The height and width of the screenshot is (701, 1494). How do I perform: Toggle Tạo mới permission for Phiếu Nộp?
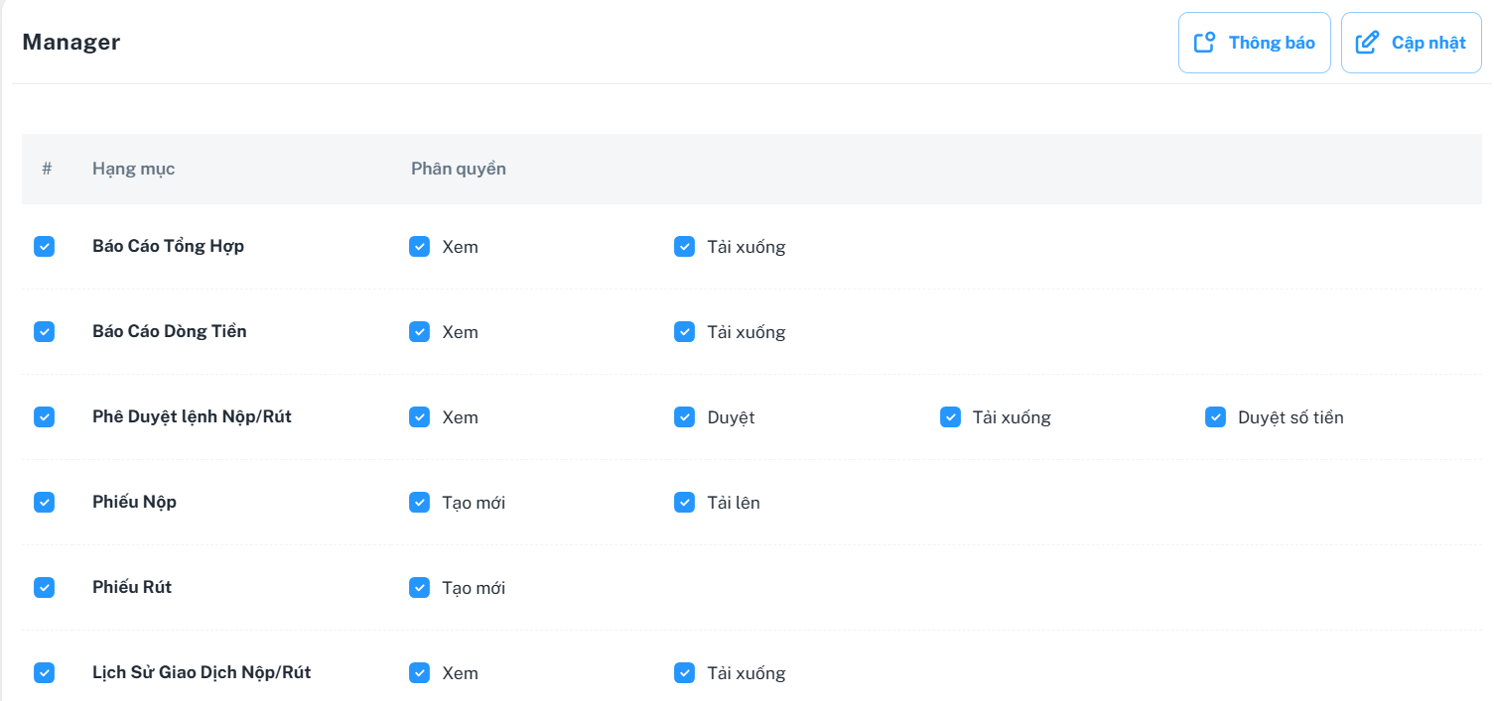tap(419, 503)
